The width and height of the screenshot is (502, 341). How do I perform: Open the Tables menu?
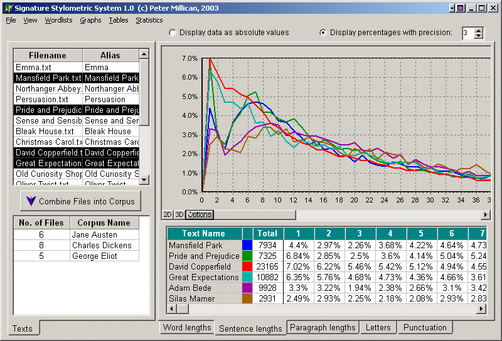coord(118,20)
